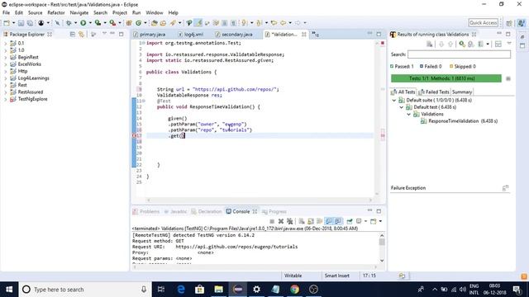Collapse the Validations test class node
The width and height of the screenshot is (529, 297).
pos(408,114)
